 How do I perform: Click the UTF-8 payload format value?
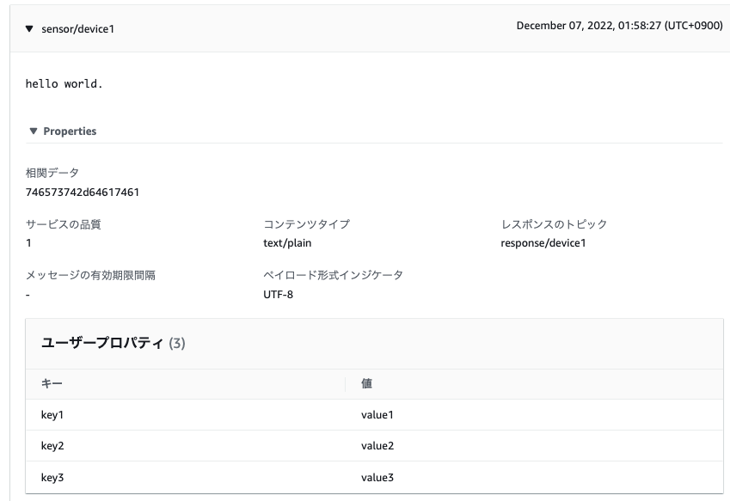pyautogui.click(x=279, y=294)
